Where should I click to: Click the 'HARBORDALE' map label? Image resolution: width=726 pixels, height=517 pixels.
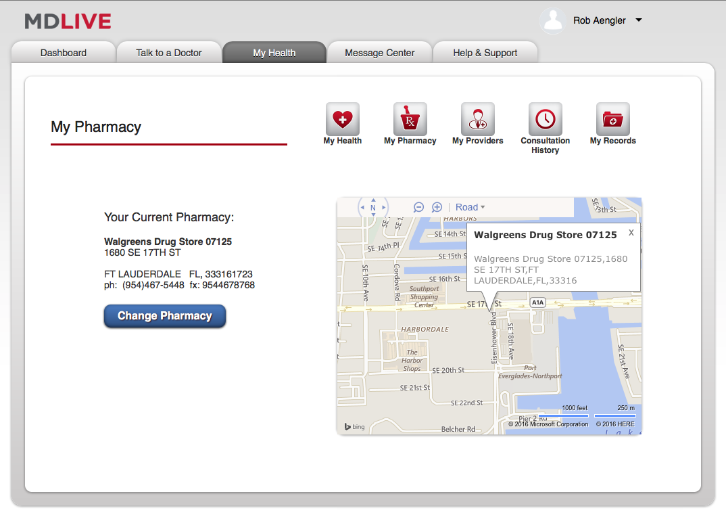pyautogui.click(x=425, y=329)
